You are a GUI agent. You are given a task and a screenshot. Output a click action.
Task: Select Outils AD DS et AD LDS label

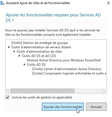click(x=39, y=56)
